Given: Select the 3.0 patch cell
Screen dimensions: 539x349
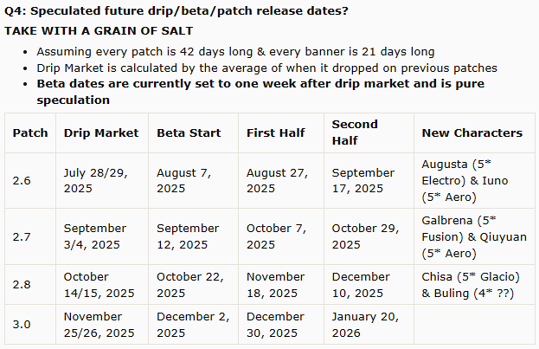Looking at the screenshot, I should (30, 325).
